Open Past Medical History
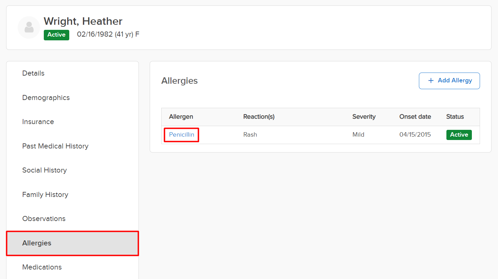498x279 pixels. pos(55,146)
